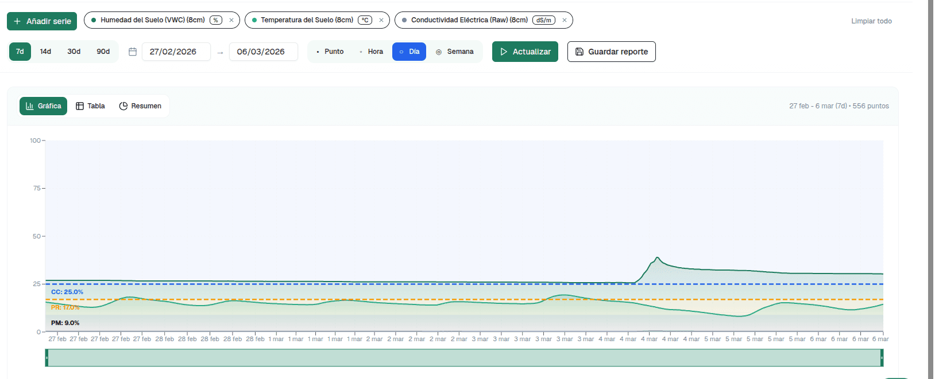935x379 pixels.
Task: Click y-axis label 50
Action: [37, 236]
